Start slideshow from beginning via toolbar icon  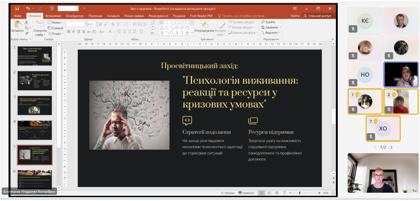pyautogui.click(x=52, y=9)
